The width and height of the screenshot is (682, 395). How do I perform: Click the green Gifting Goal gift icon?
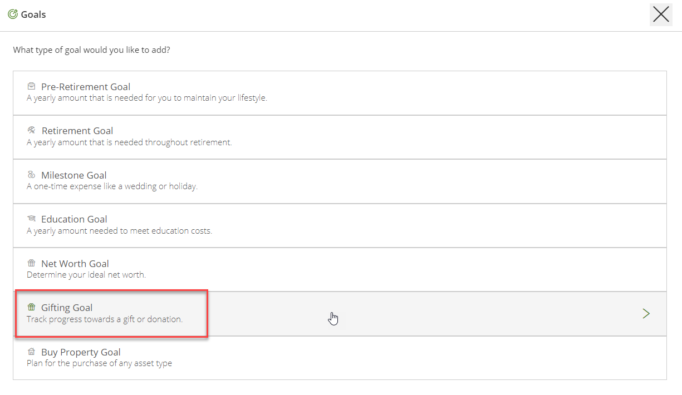pos(31,307)
